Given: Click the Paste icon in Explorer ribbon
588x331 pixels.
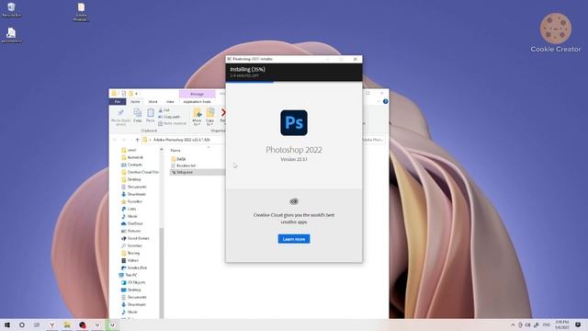Looking at the screenshot, I should point(151,115).
